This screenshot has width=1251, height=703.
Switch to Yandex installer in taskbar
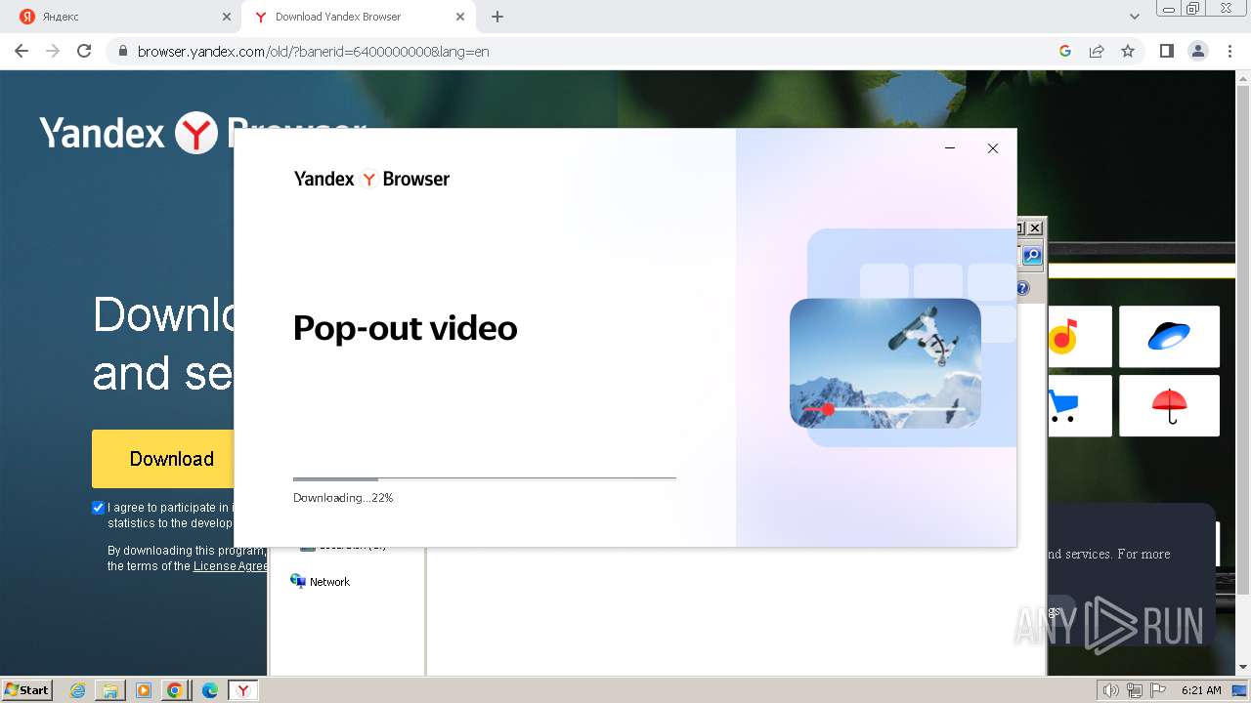click(x=243, y=690)
